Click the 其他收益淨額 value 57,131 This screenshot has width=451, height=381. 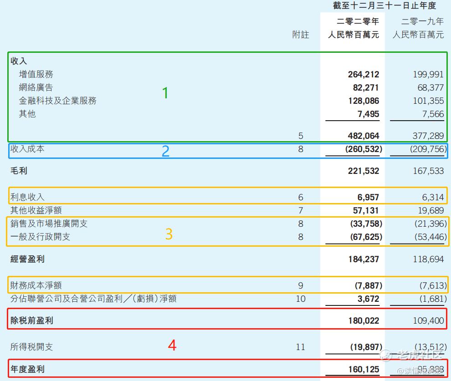click(x=366, y=210)
